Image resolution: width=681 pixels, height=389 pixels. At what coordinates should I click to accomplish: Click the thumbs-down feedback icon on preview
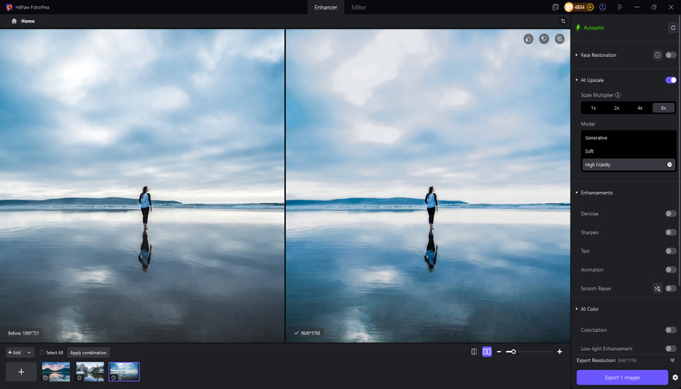[544, 39]
